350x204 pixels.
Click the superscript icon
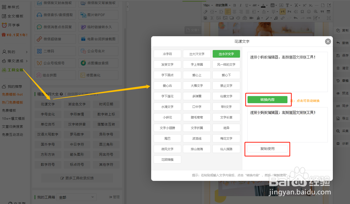point(305,5)
